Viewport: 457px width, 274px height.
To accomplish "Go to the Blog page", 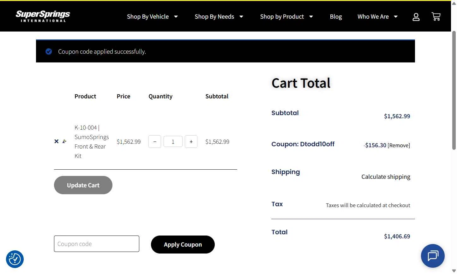I will pos(336,17).
